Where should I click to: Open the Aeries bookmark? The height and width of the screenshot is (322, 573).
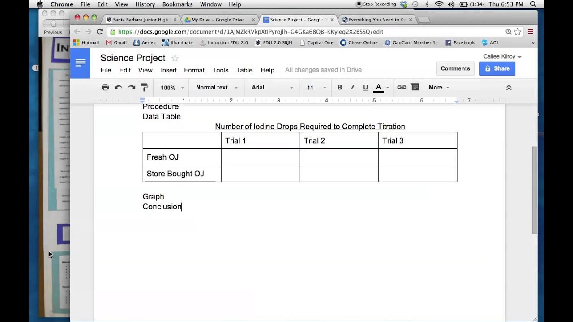145,43
